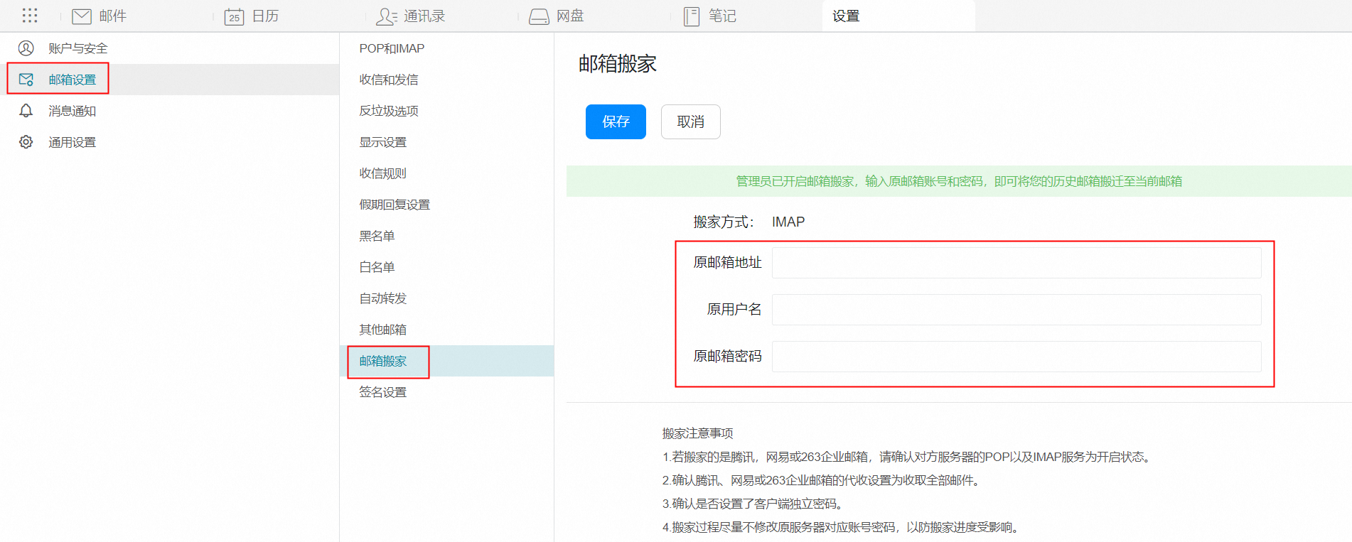Click the account and security user icon
The width and height of the screenshot is (1352, 542).
pos(26,48)
